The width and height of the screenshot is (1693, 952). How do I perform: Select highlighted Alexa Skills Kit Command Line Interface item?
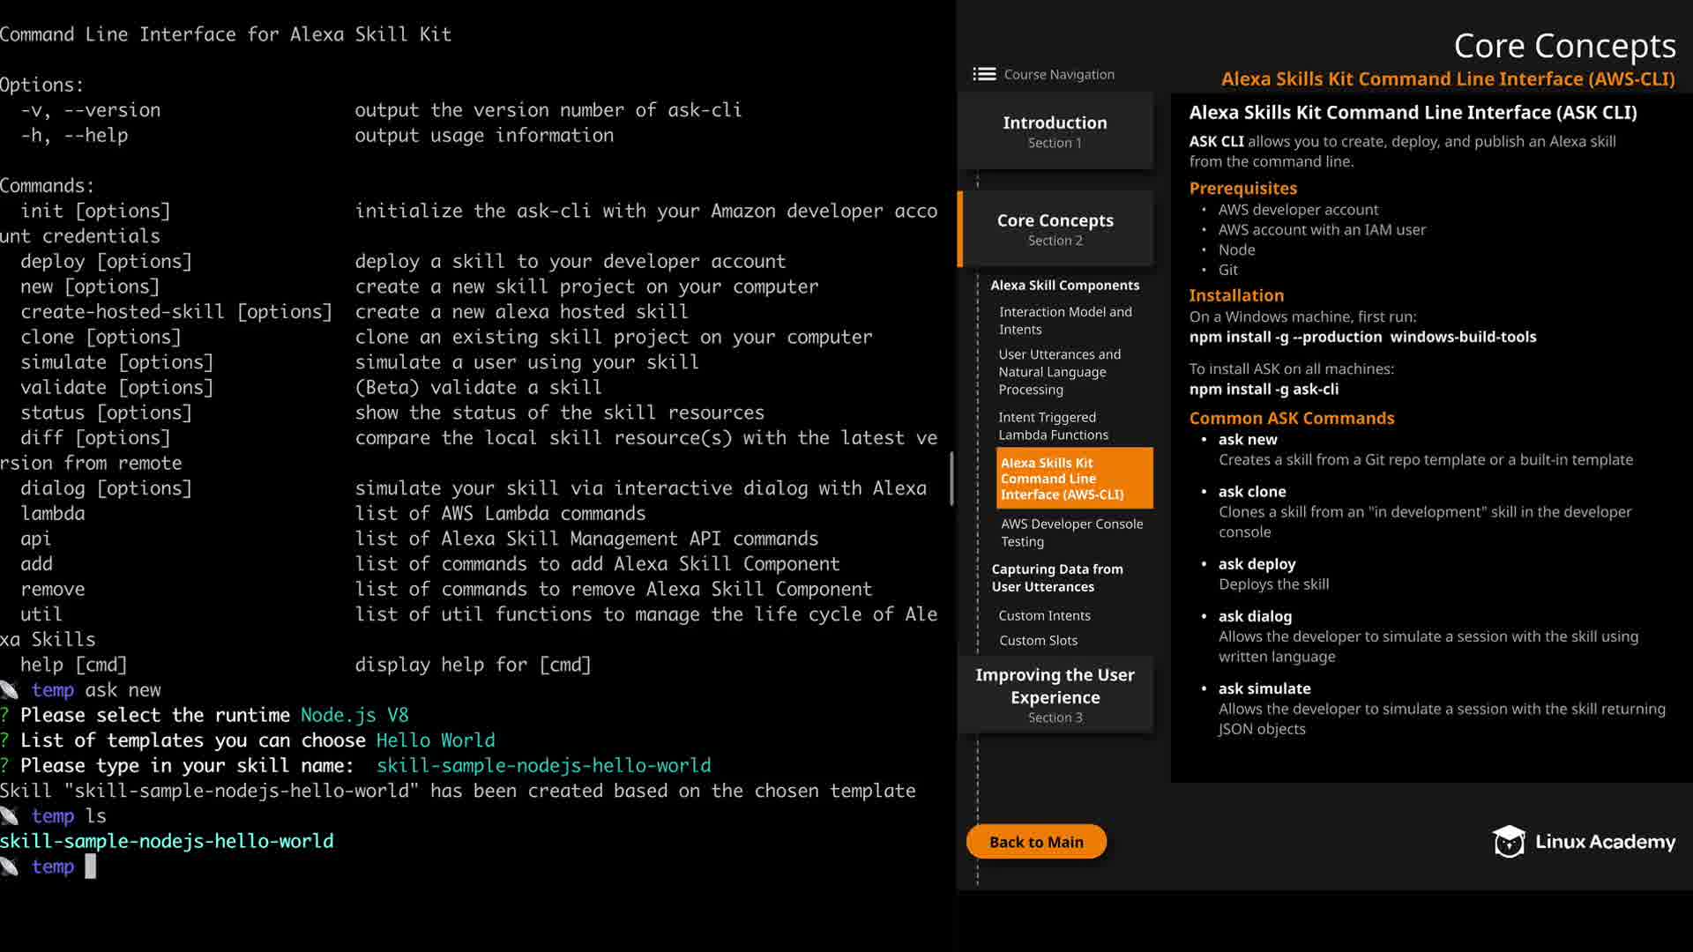[1073, 479]
